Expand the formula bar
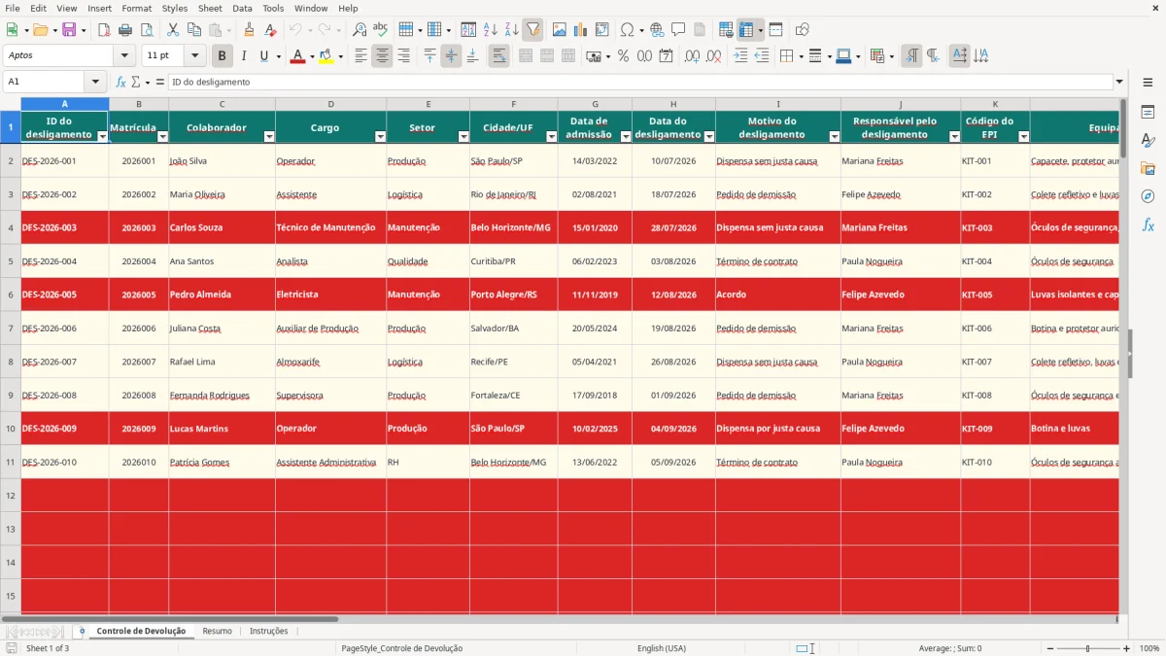The width and height of the screenshot is (1166, 656). pos(1119,82)
